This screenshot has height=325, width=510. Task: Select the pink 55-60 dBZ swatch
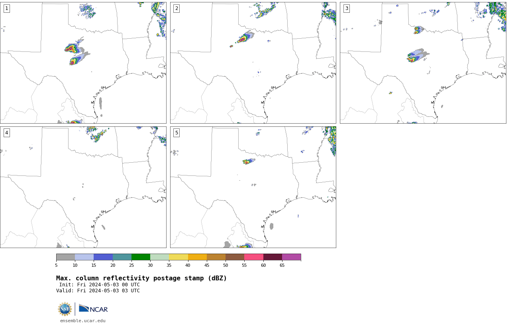[254, 257]
